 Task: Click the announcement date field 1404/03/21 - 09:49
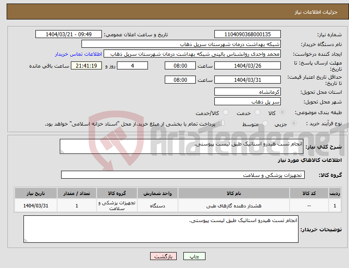tap(69, 34)
